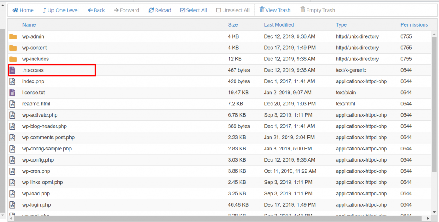439x222 pixels.
Task: Click Unselect All in the toolbar
Action: click(233, 10)
